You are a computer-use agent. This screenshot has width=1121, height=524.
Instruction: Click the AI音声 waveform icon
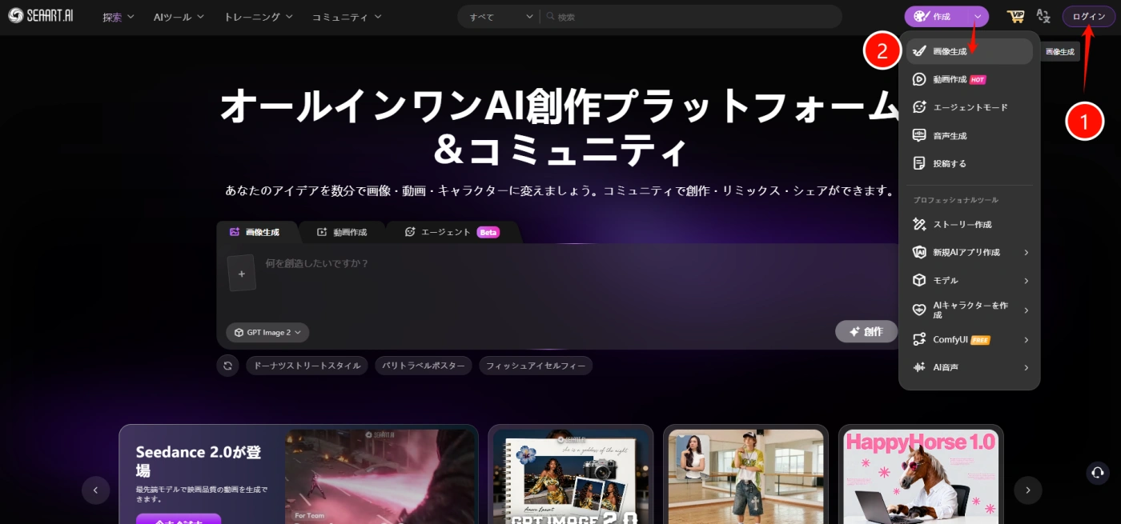click(x=919, y=367)
